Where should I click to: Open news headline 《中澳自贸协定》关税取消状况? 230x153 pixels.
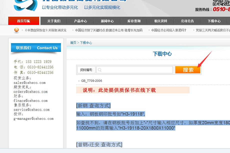click(45, 30)
